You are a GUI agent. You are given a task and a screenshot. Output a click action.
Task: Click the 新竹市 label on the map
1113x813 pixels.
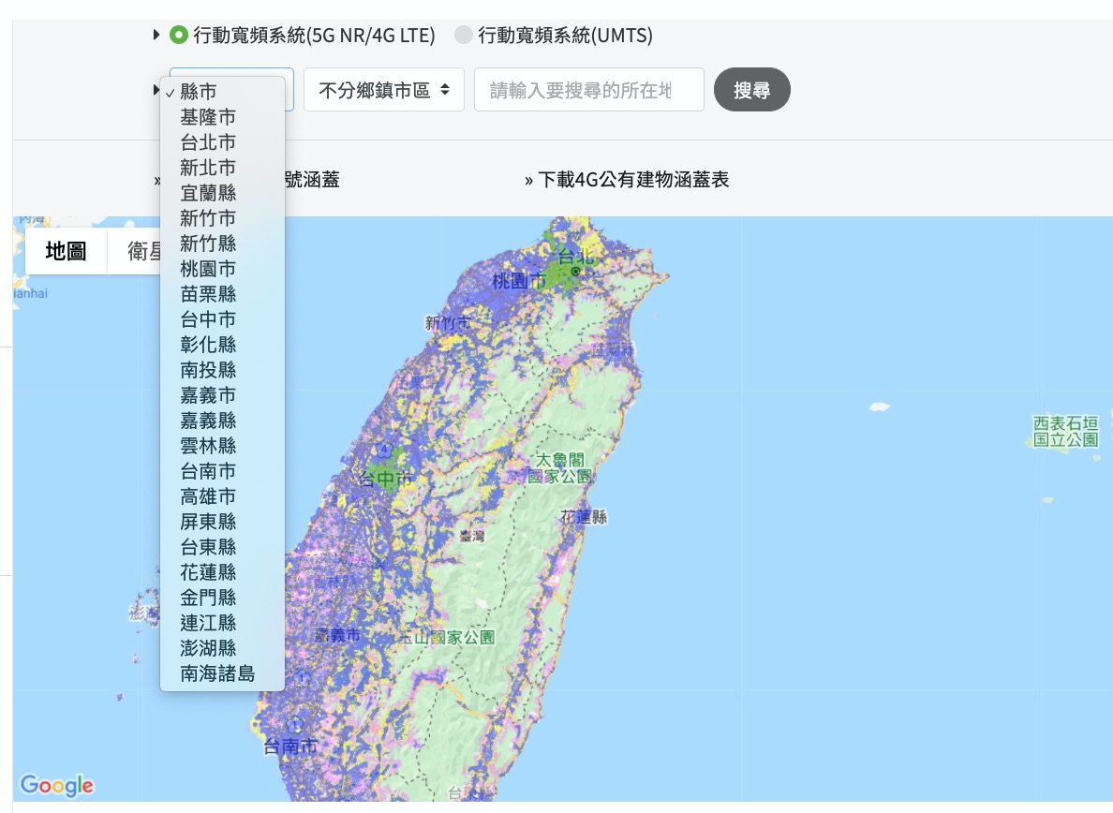click(x=447, y=323)
